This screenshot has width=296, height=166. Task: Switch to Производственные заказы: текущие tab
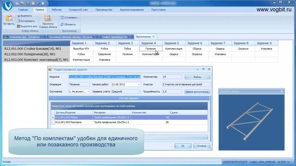(x=73, y=37)
